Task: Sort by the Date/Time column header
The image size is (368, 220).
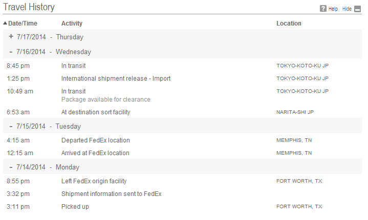Action: [23, 23]
